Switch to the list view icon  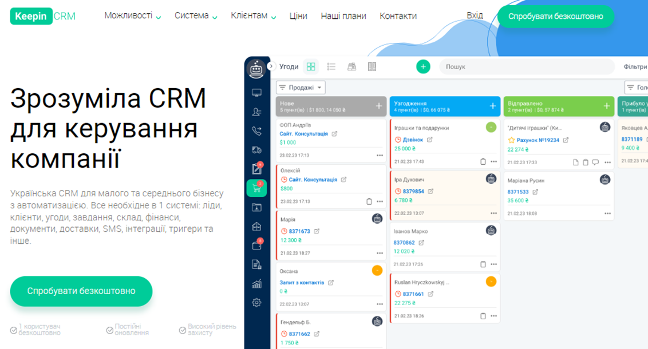click(x=331, y=67)
